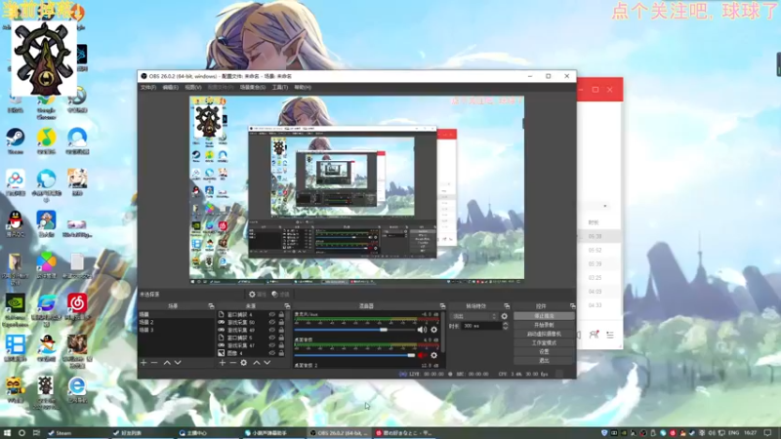Unmute the red 桌面音频 speaker icon
Screen dimensions: 781x439
(422, 355)
